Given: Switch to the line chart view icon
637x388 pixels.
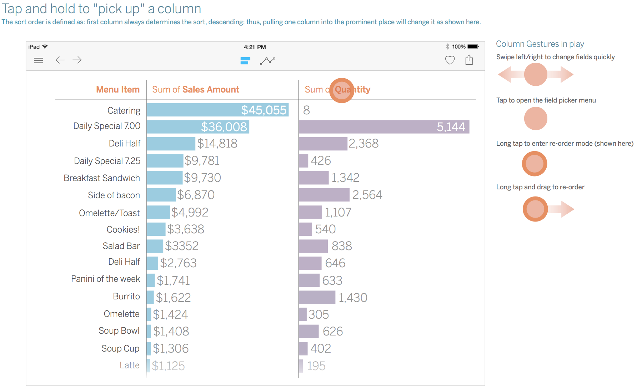Looking at the screenshot, I should pos(267,61).
